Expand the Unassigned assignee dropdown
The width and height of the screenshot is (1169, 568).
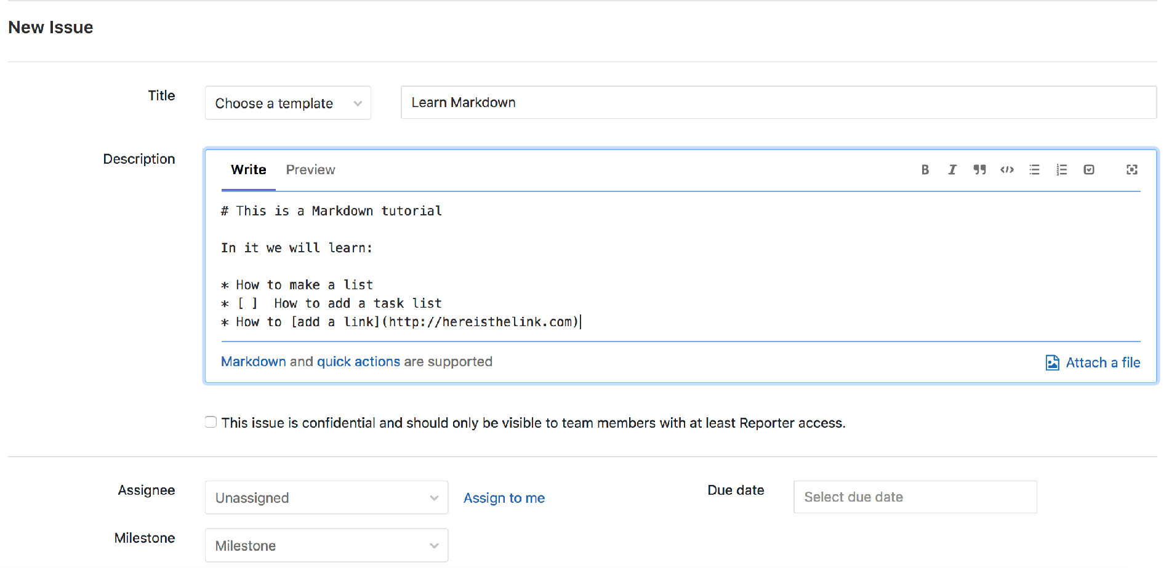[326, 497]
